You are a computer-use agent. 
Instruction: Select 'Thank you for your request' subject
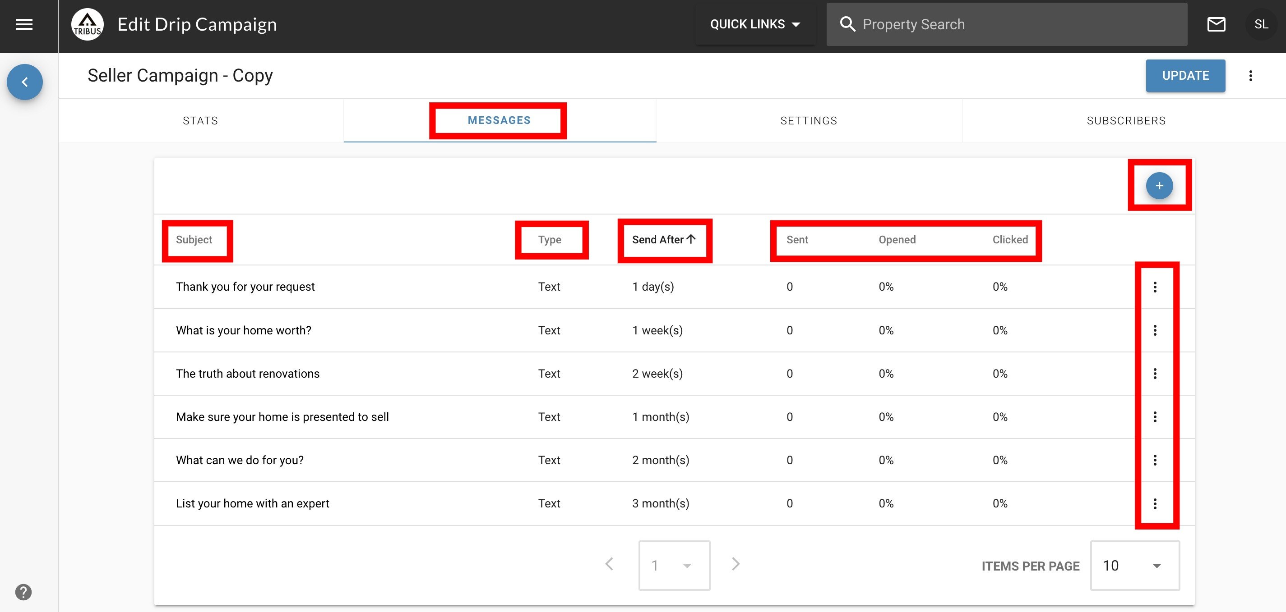point(245,287)
